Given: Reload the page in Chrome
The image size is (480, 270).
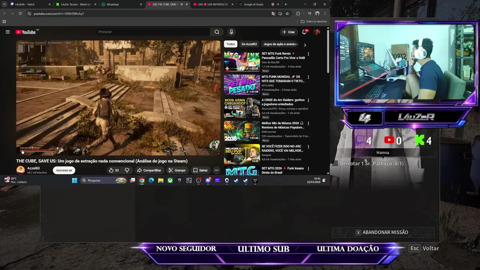Looking at the screenshot, I should coord(20,13).
